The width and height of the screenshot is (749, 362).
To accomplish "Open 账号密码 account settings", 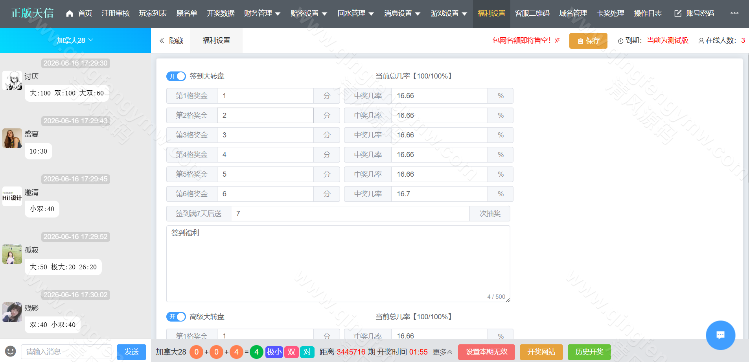I will pyautogui.click(x=694, y=13).
